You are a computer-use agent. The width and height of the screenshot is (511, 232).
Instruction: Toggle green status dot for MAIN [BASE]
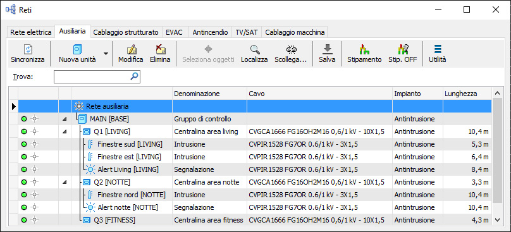coord(24,119)
